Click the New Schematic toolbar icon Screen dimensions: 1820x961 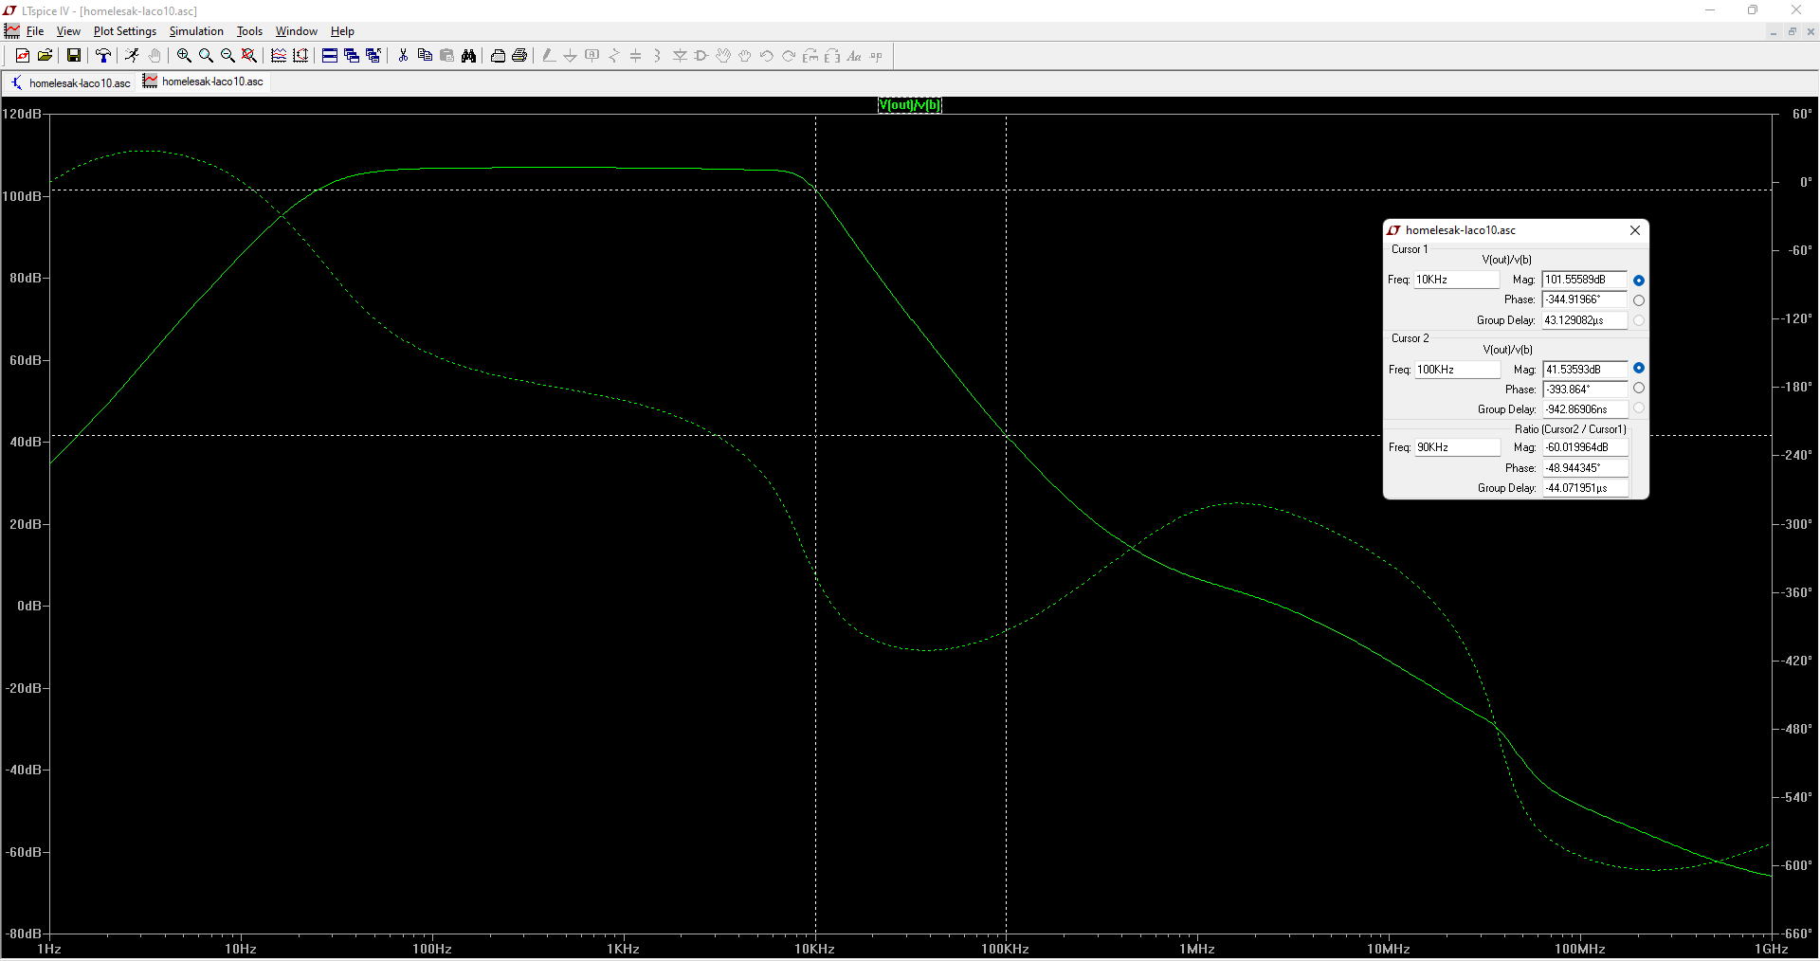[x=23, y=56]
